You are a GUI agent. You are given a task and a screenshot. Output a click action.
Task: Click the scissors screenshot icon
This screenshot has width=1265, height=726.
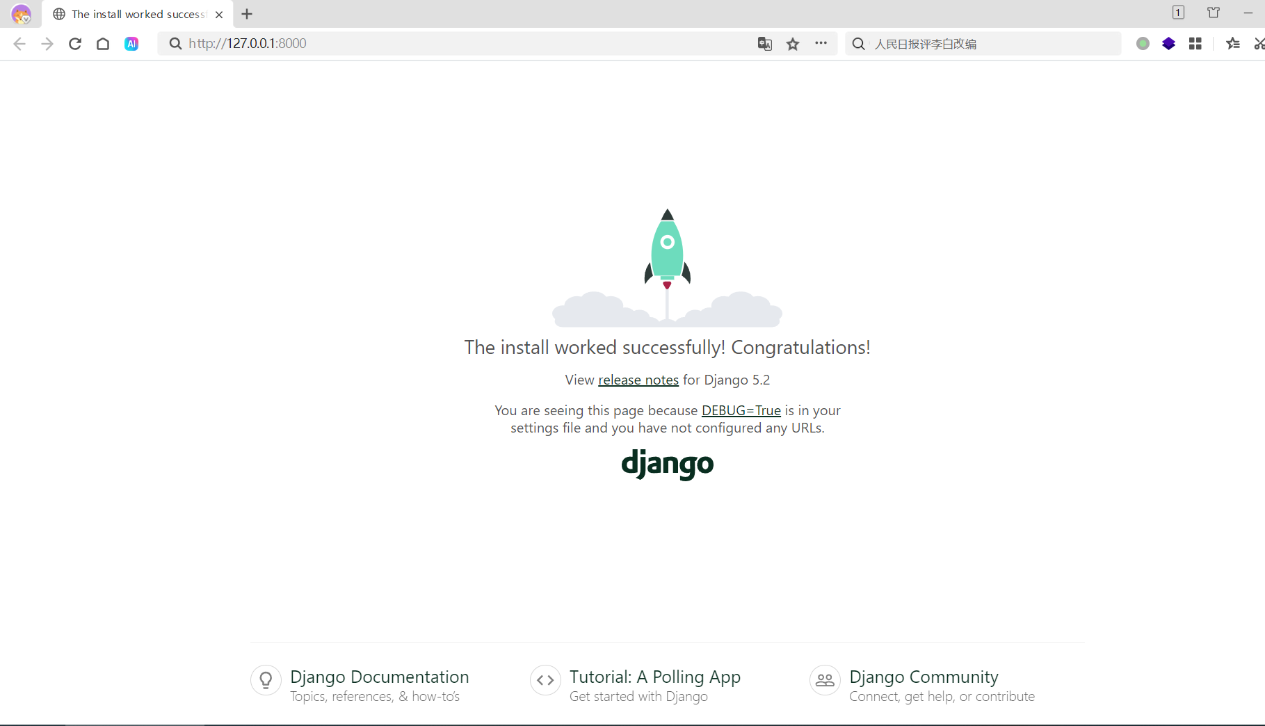click(x=1259, y=44)
